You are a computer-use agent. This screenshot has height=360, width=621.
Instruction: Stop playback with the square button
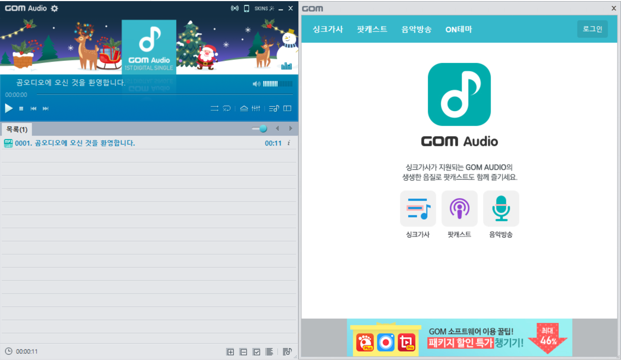(x=21, y=109)
